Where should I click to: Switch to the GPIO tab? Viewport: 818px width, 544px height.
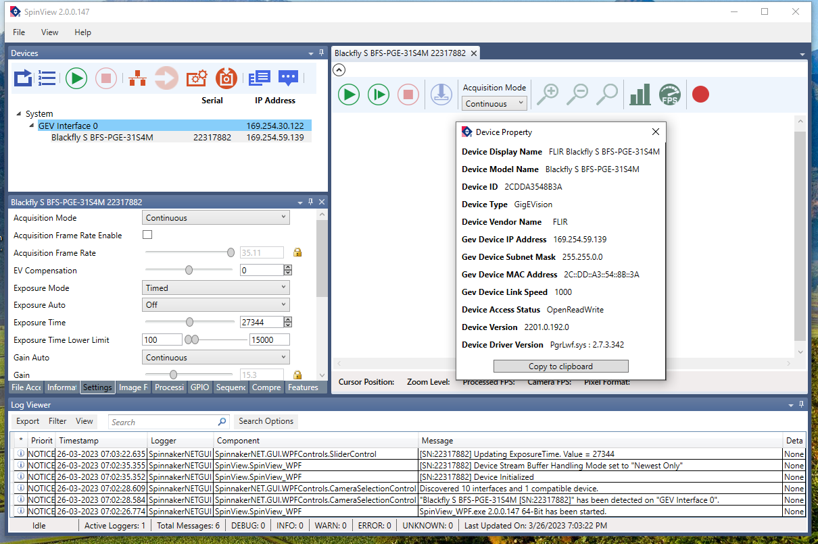tap(199, 387)
